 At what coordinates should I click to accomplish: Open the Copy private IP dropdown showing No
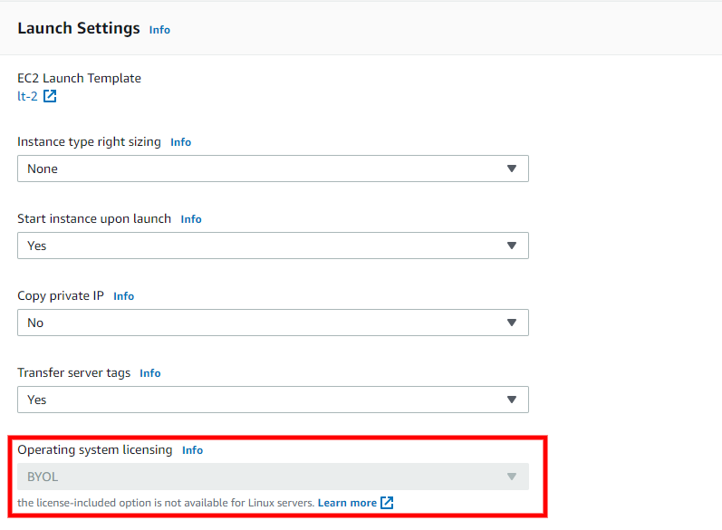coord(273,323)
